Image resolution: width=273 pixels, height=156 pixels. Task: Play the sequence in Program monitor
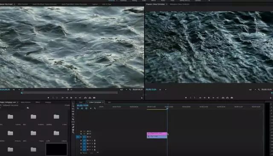[209, 98]
